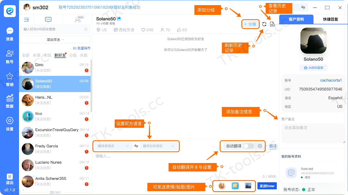The image size is (348, 195).
Task: Click the 发送Enter send button
Action: pyautogui.click(x=267, y=186)
